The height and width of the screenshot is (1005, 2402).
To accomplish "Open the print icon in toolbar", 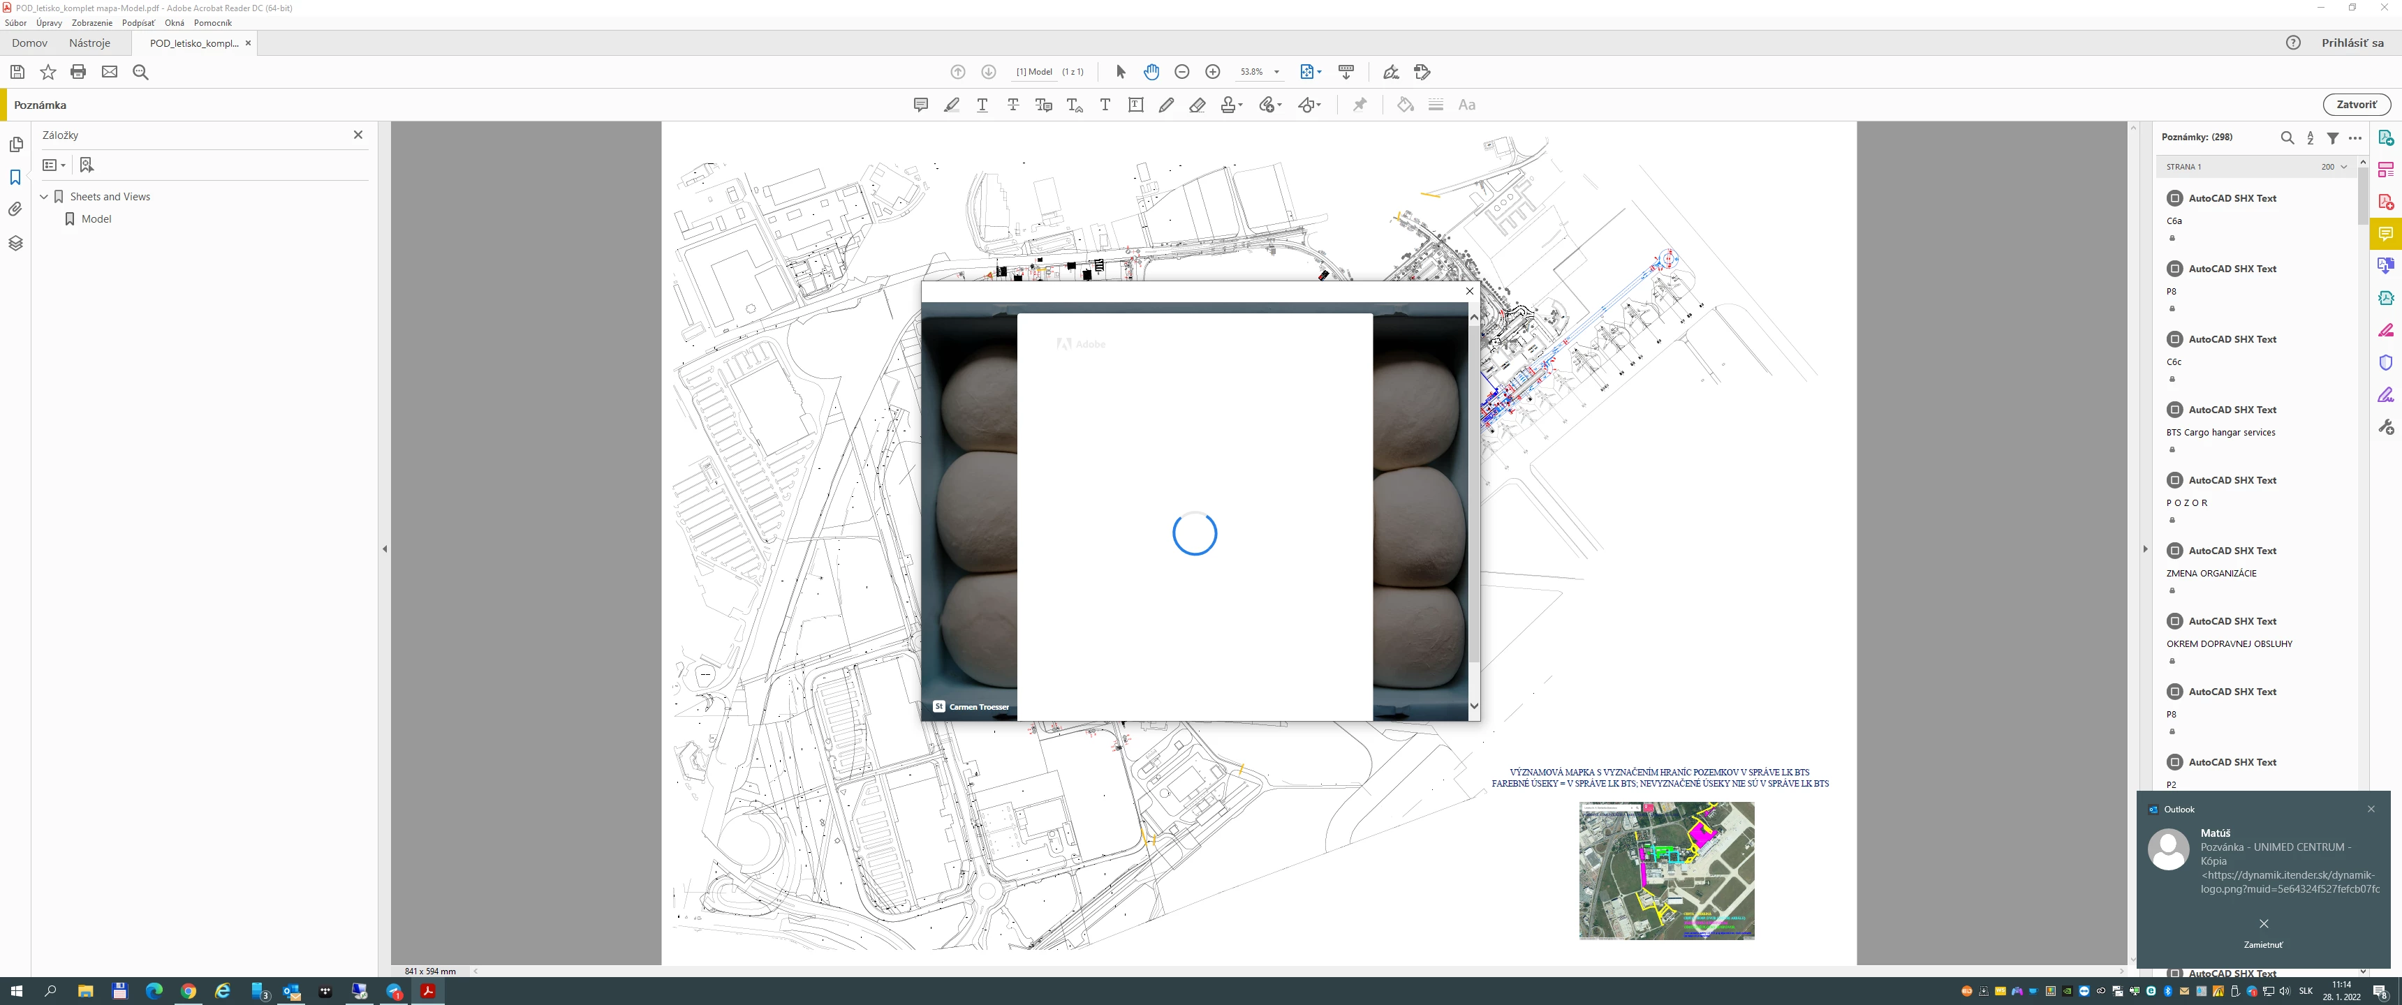I will point(78,72).
